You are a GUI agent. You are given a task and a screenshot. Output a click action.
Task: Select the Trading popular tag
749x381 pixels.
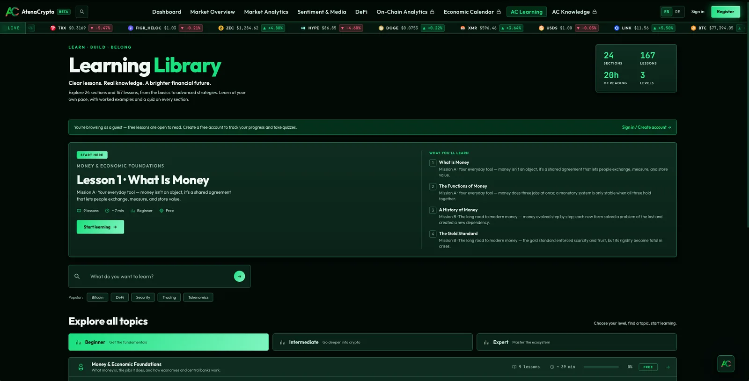click(x=169, y=297)
